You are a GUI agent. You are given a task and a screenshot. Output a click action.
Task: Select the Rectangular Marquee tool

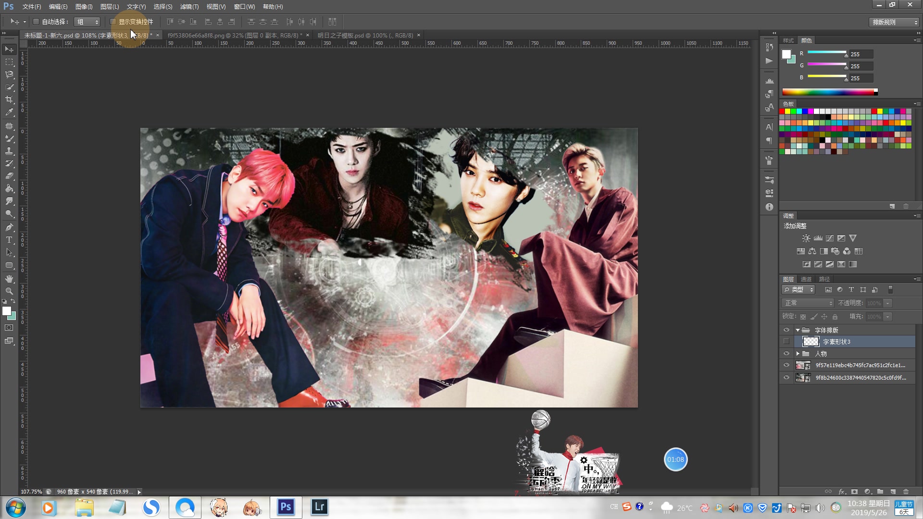click(x=9, y=62)
